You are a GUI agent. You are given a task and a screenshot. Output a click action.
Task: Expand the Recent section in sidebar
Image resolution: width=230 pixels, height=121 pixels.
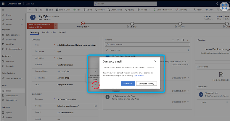click(x=22, y=19)
